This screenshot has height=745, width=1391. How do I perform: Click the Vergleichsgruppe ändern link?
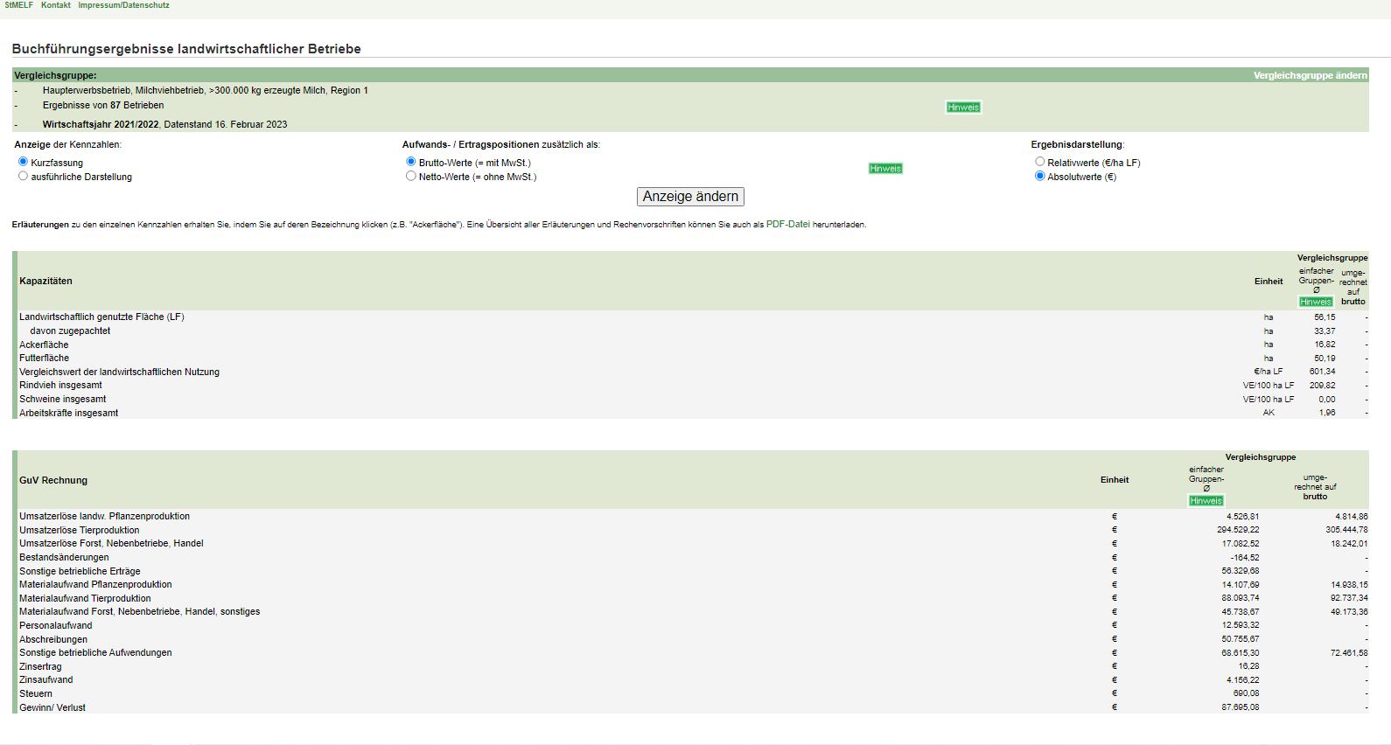point(1310,76)
